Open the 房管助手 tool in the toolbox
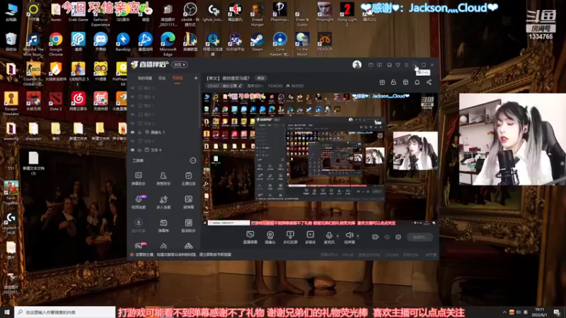 click(163, 179)
